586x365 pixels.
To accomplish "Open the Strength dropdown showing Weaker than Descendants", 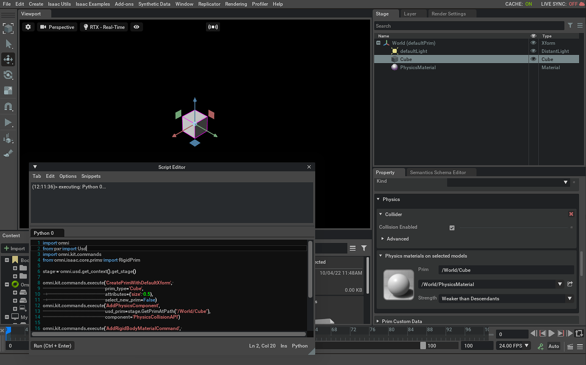I will coord(569,298).
